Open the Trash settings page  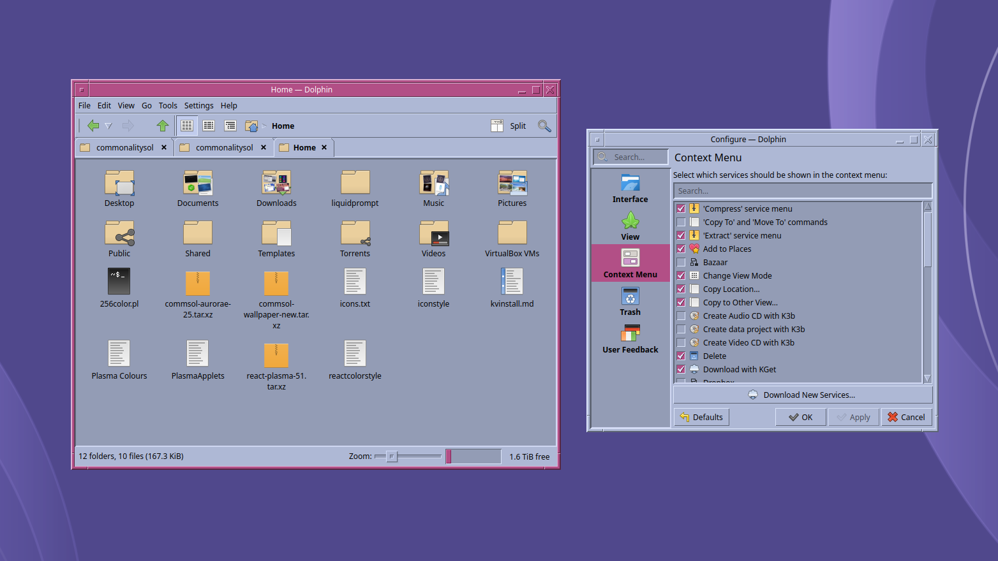click(630, 302)
